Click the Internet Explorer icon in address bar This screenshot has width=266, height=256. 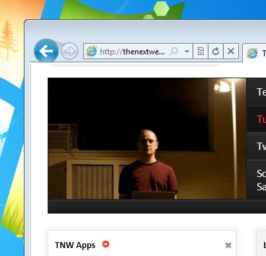(x=91, y=51)
